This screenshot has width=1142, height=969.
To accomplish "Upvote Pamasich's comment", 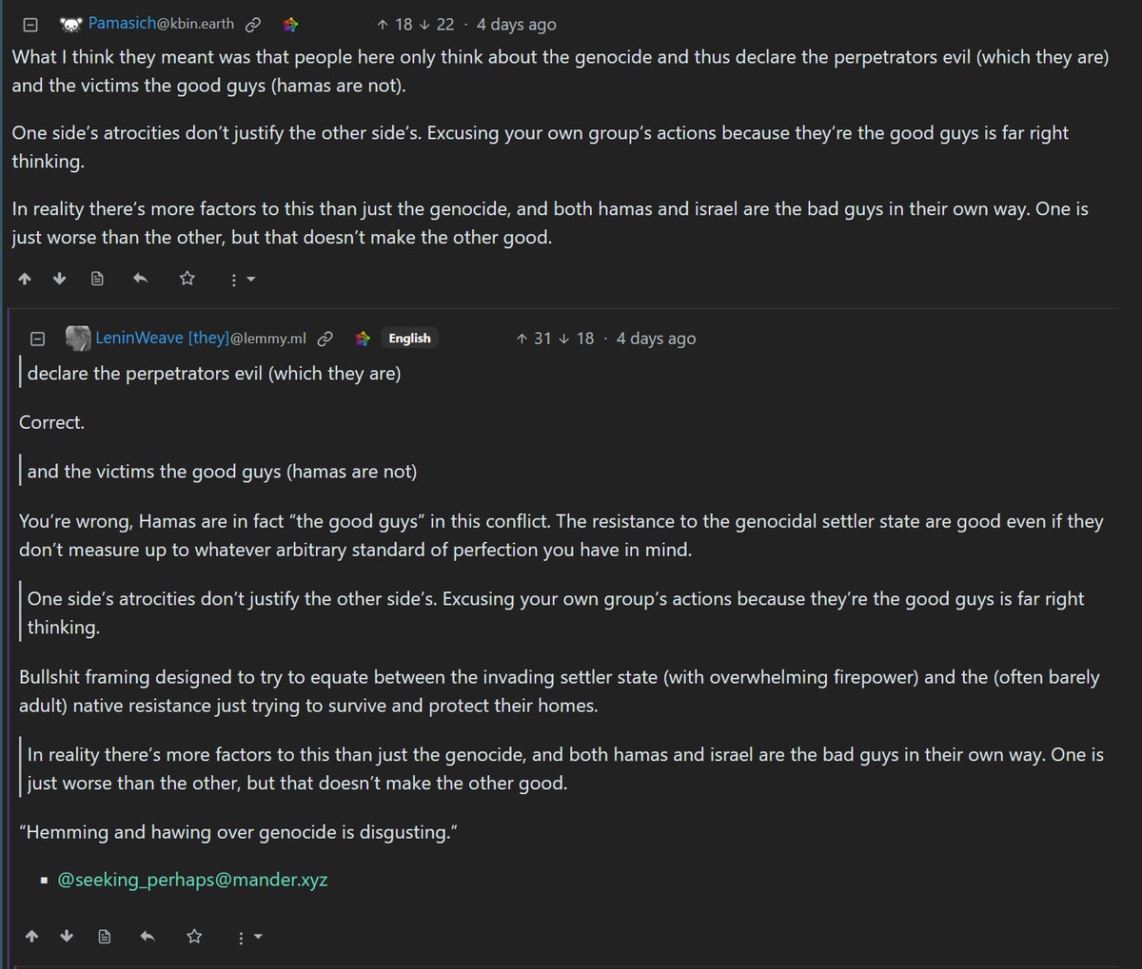I will (25, 279).
